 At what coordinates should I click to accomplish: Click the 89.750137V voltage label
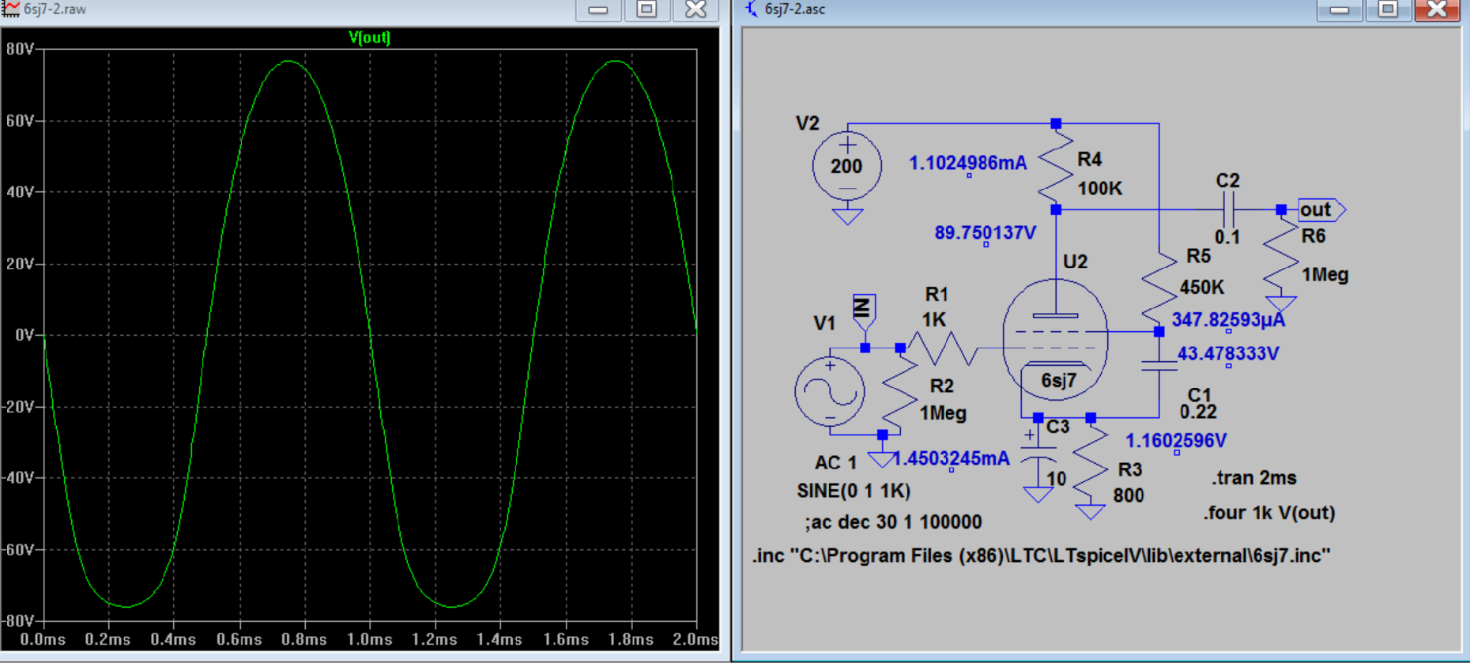tap(985, 233)
